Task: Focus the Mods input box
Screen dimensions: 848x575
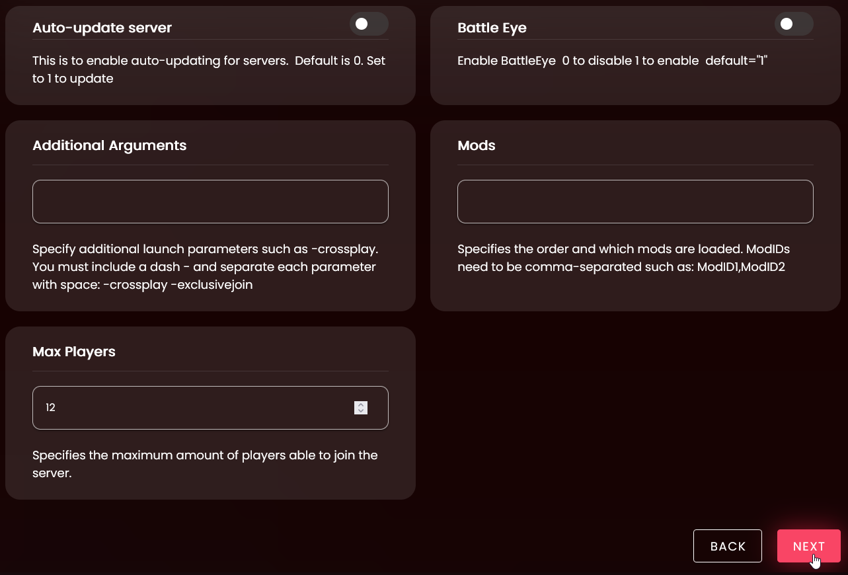Action: click(635, 202)
